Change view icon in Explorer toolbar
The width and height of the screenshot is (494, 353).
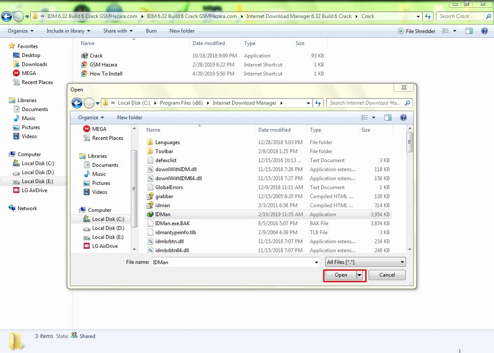click(445, 31)
